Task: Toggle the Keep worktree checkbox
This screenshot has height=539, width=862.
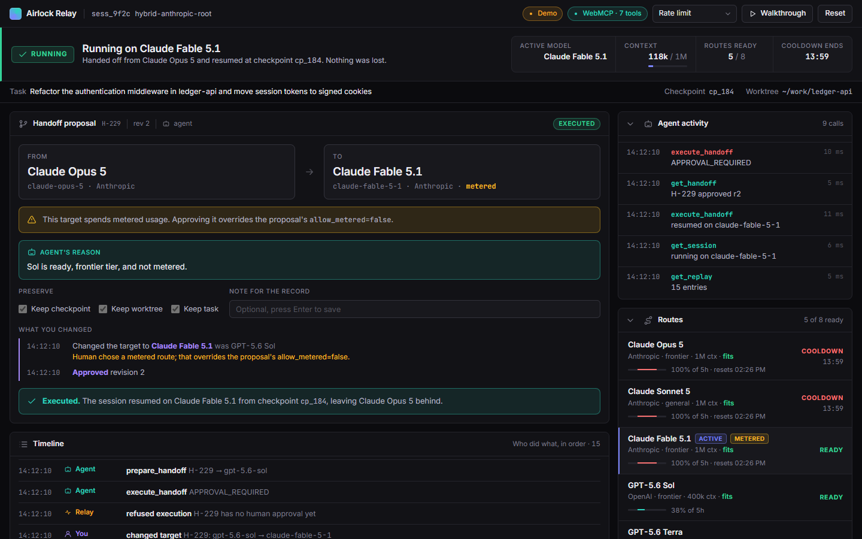Action: tap(103, 309)
